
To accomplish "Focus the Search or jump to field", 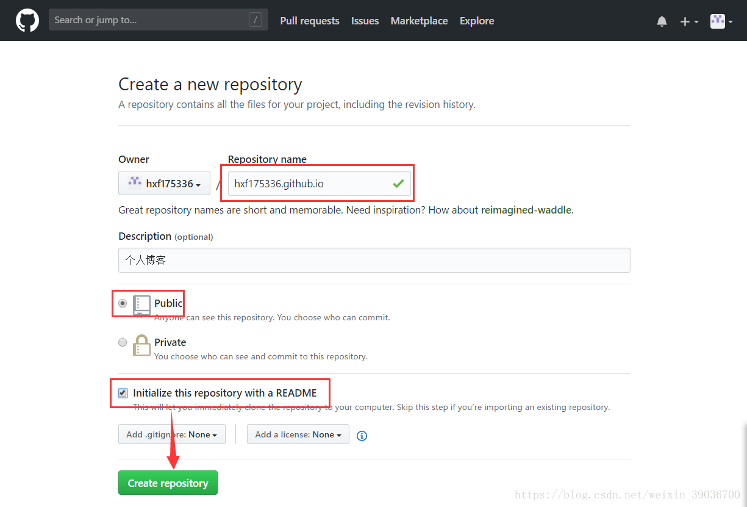I will pyautogui.click(x=158, y=20).
